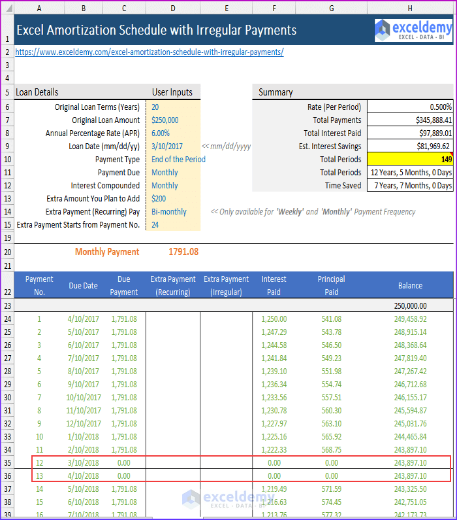The height and width of the screenshot is (520, 457).
Task: Click the Payment No. column header
Action: pos(39,286)
